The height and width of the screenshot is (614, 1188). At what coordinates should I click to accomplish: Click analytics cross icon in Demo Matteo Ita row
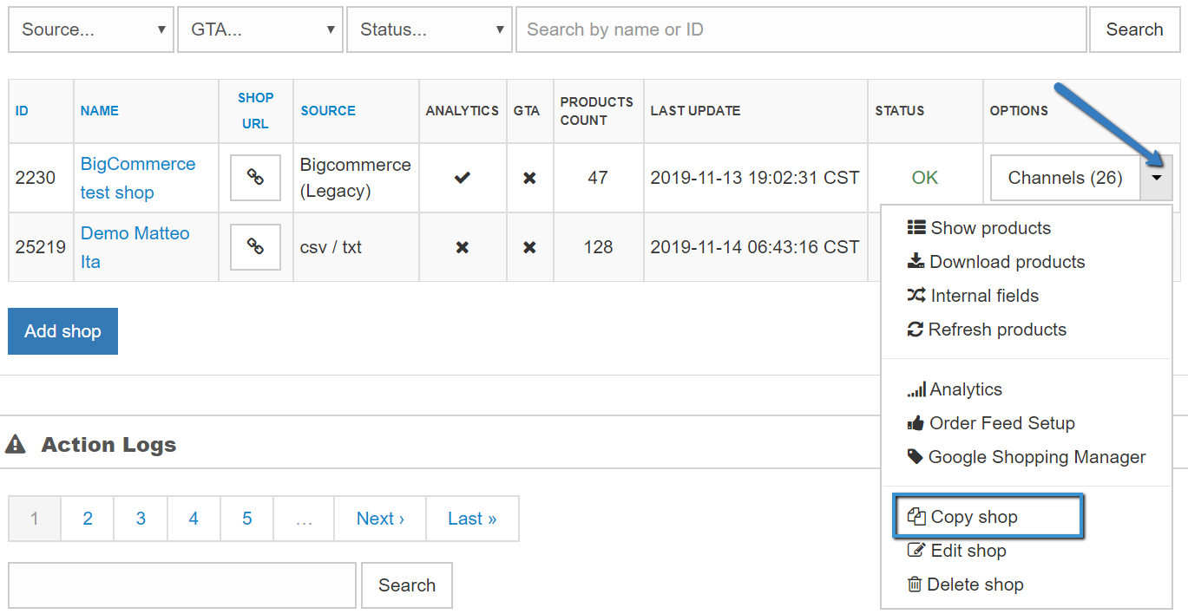pos(463,247)
